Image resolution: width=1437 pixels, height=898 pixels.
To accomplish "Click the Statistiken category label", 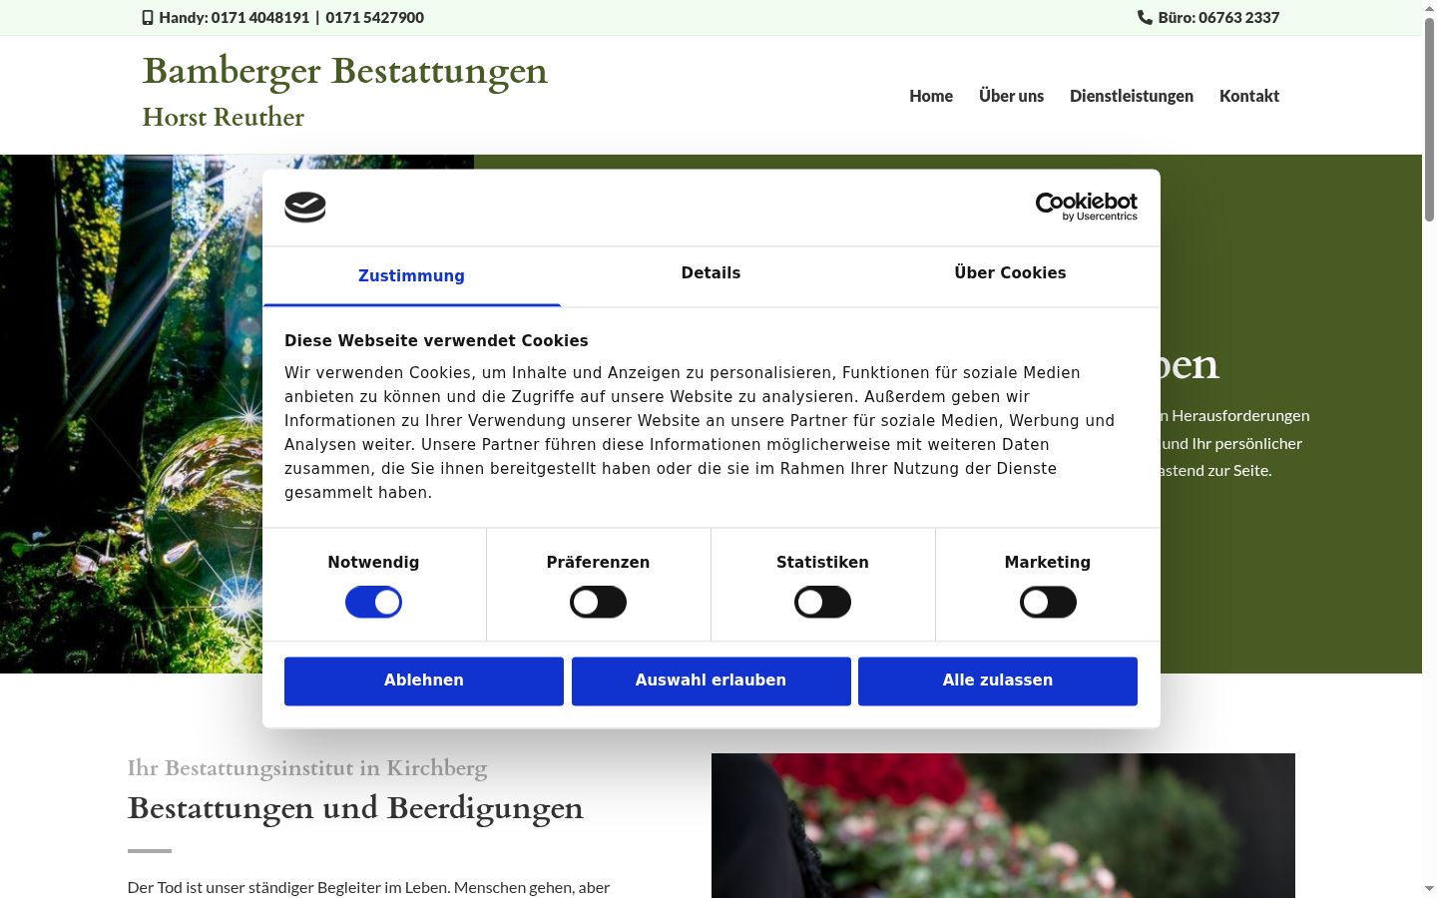I will click(822, 563).
